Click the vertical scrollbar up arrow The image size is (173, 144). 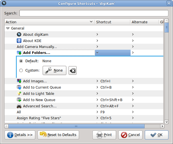coord(167,20)
